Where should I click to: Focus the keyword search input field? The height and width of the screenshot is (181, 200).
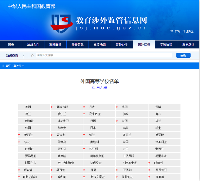[x=104, y=55]
